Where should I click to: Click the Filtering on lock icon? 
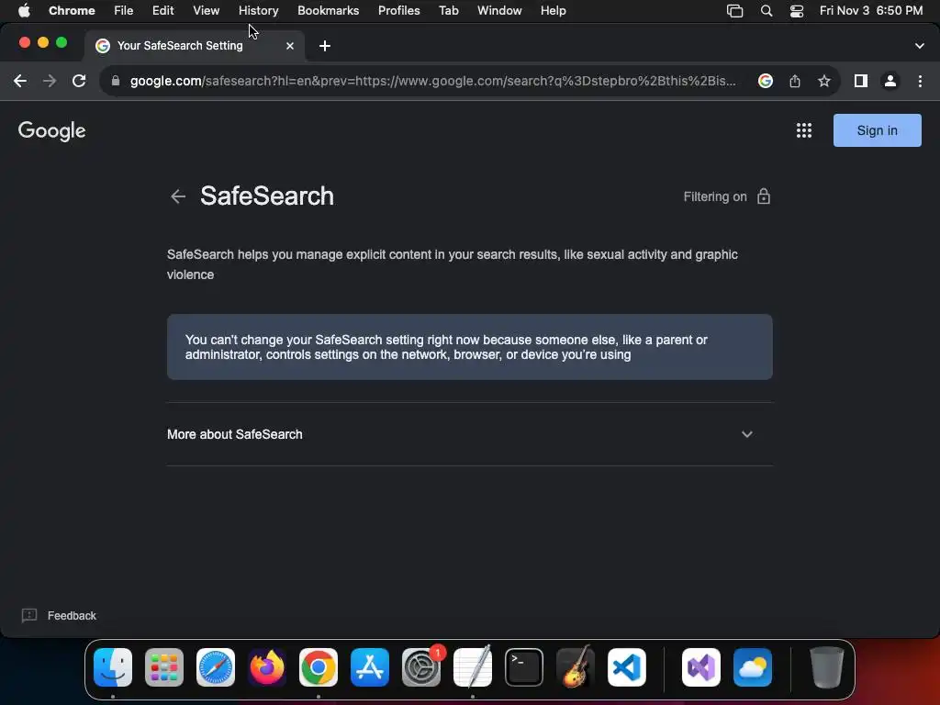763,196
